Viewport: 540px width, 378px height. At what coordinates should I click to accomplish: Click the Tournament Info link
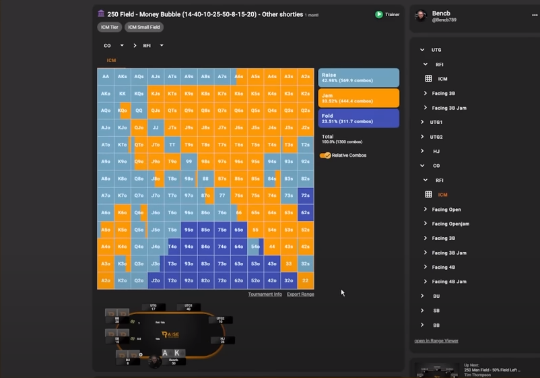(x=265, y=294)
